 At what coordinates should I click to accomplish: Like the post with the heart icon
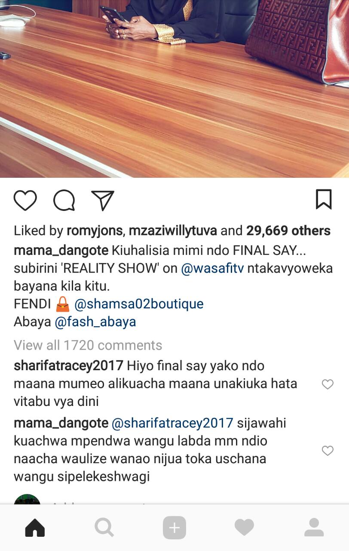click(x=25, y=200)
